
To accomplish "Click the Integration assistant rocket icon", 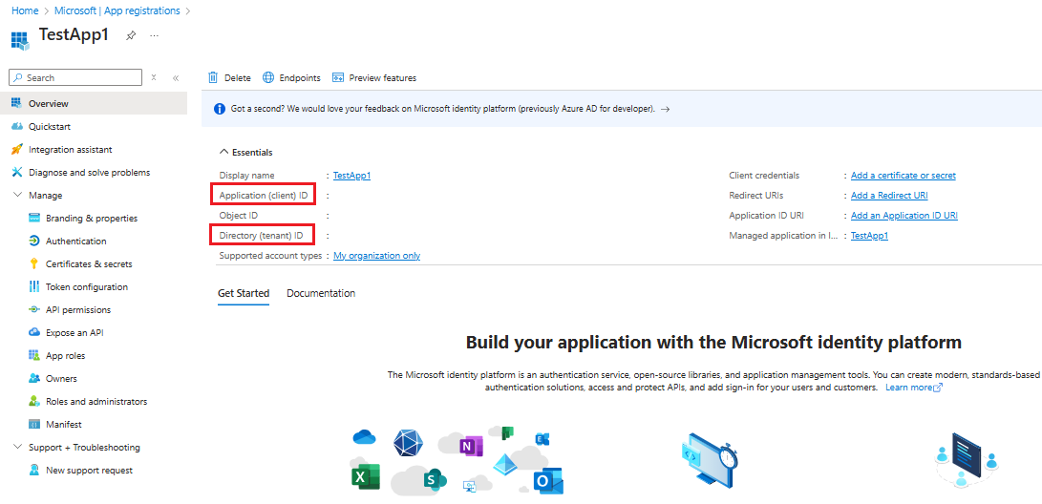I will pos(17,150).
